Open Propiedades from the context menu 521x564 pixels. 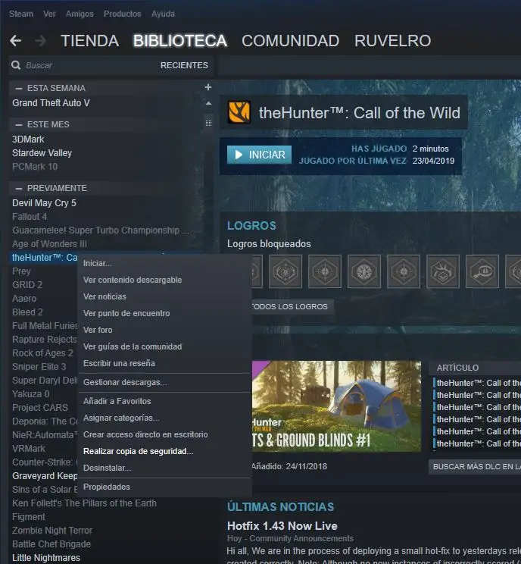(x=164, y=487)
